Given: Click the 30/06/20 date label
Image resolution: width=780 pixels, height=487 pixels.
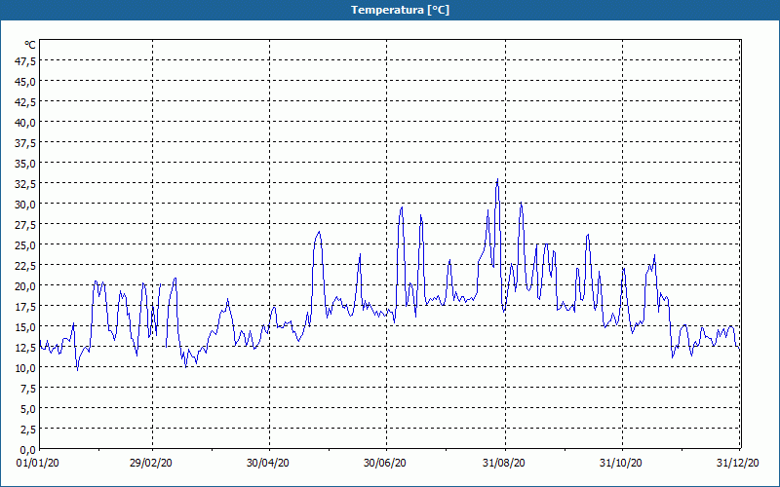Looking at the screenshot, I should coord(384,463).
